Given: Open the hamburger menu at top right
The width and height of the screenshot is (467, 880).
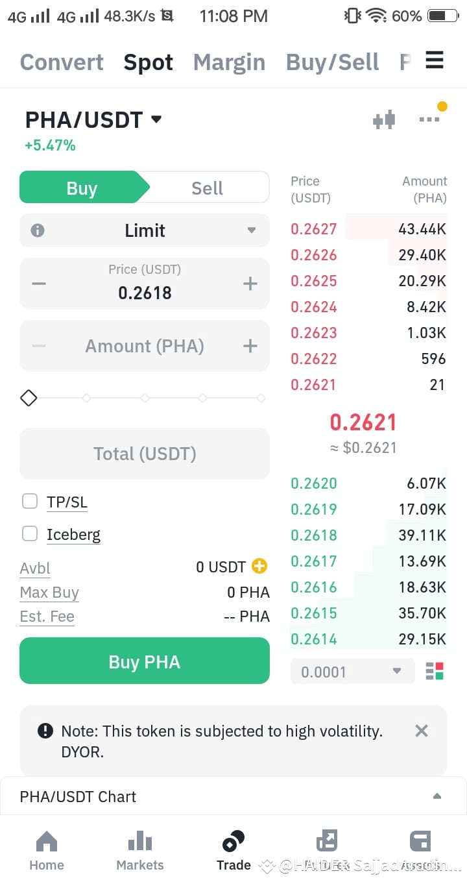Looking at the screenshot, I should [435, 60].
